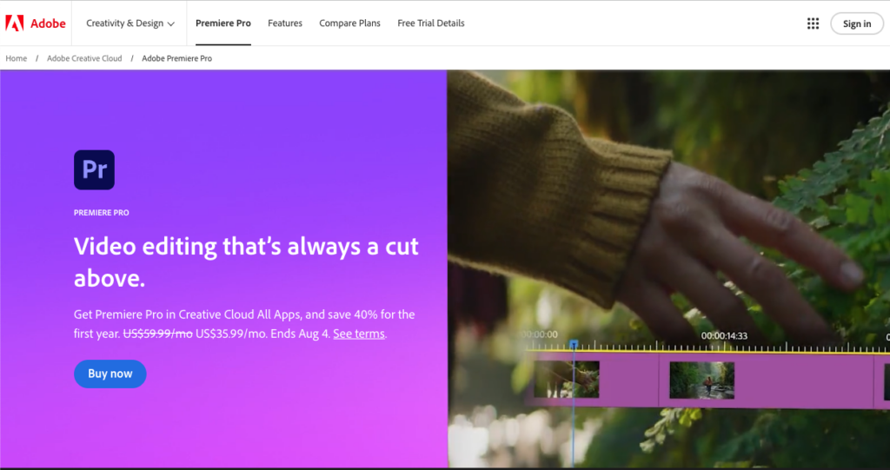Image resolution: width=890 pixels, height=470 pixels.
Task: Click the headline 'Video editing that's always a cut above.'
Action: (246, 261)
